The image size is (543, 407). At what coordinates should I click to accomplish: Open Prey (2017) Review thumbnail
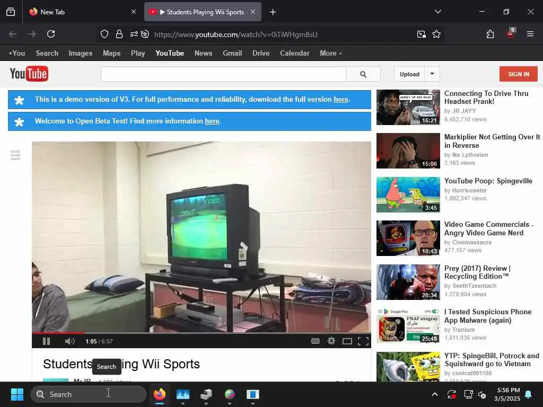(x=408, y=282)
